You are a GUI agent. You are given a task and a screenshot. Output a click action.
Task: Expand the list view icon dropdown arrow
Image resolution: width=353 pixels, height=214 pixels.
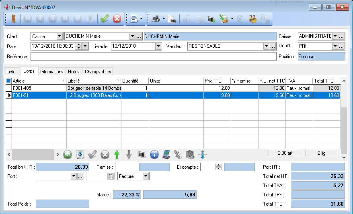click(142, 19)
